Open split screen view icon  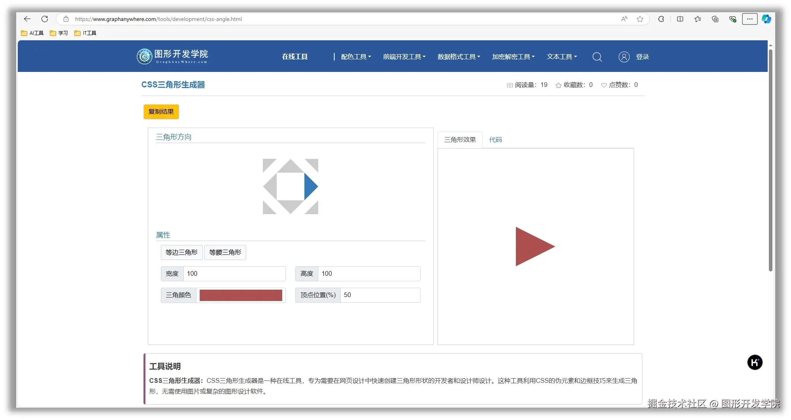tap(680, 19)
